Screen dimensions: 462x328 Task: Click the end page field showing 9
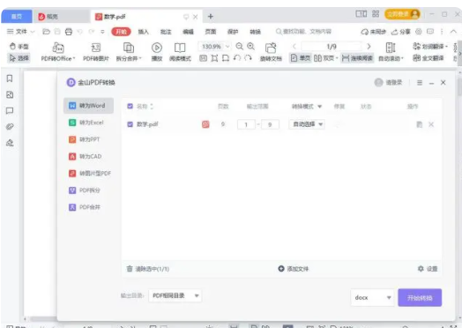tap(270, 124)
